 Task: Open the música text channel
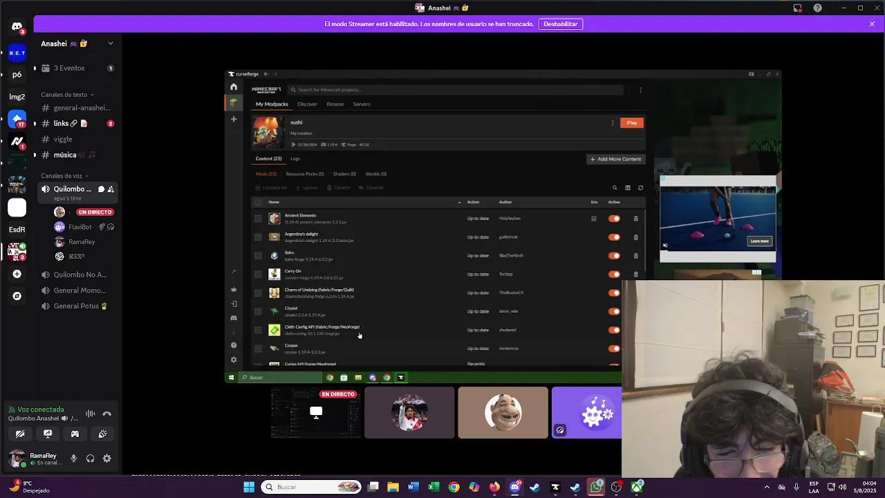77,155
